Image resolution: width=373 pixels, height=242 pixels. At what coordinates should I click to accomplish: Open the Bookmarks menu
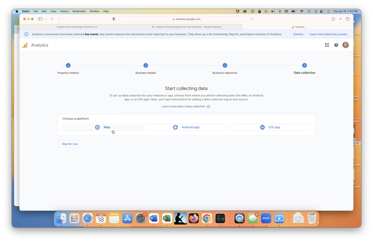pyautogui.click(x=79, y=11)
